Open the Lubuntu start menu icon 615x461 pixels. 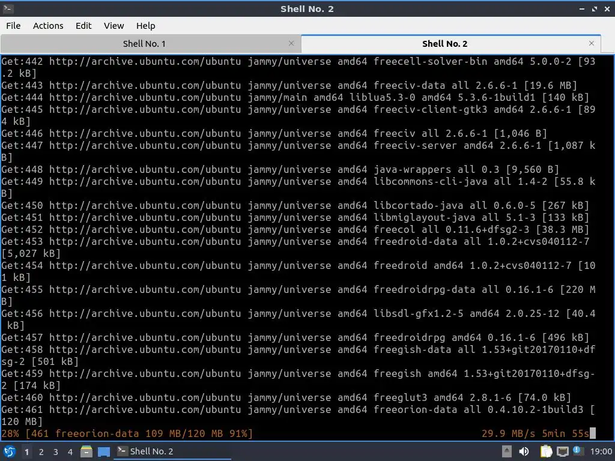(10, 451)
